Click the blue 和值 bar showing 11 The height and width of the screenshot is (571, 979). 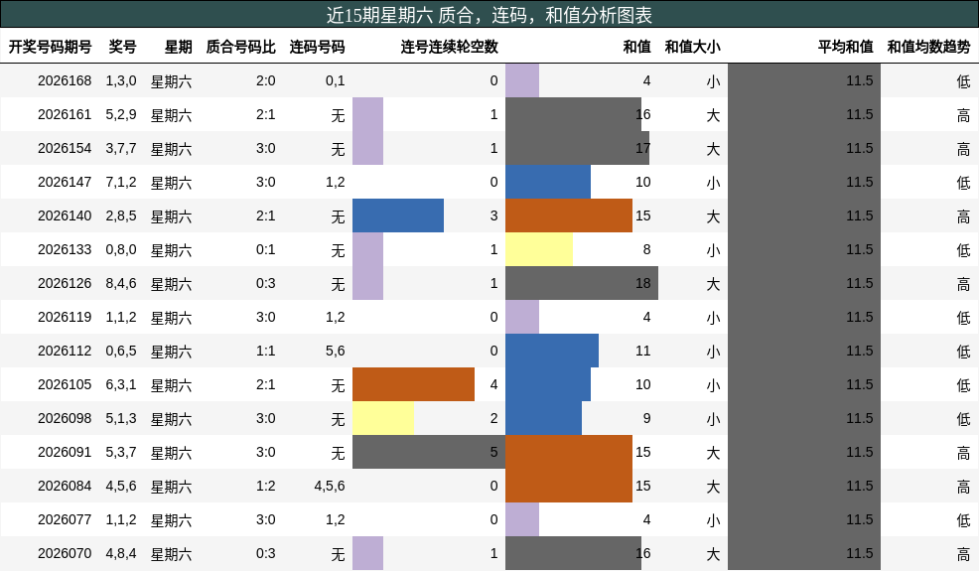tap(552, 351)
